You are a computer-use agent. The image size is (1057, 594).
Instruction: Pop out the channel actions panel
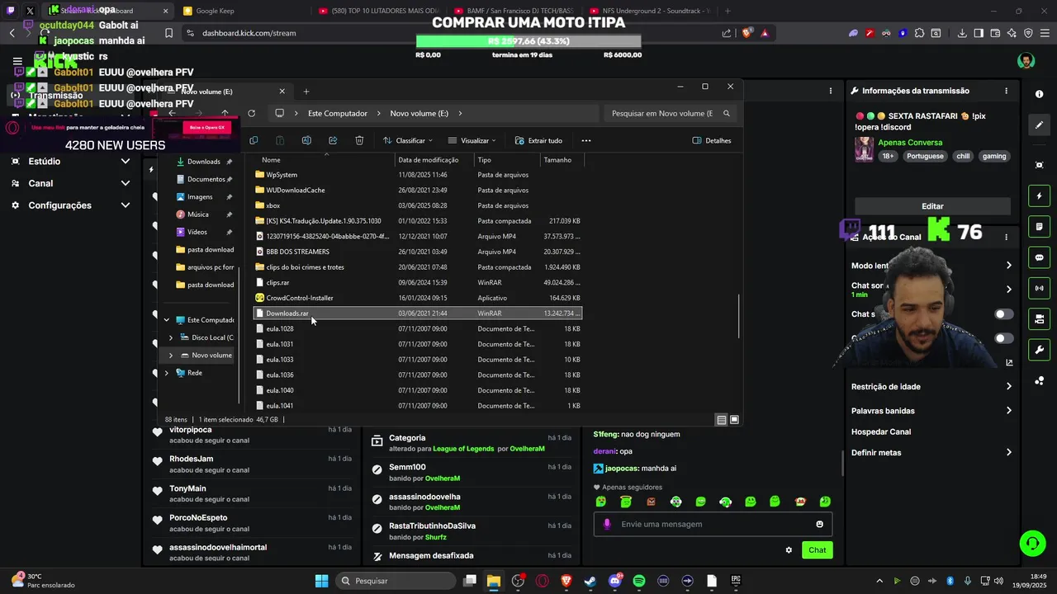pos(1009,362)
